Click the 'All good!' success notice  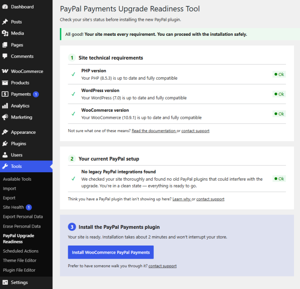(x=180, y=34)
